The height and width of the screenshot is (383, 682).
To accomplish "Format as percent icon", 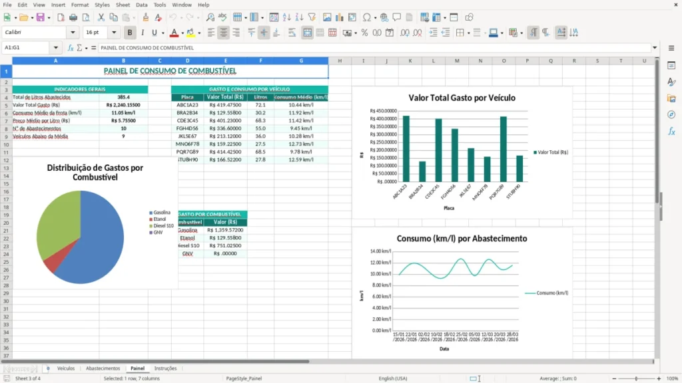I will [364, 33].
